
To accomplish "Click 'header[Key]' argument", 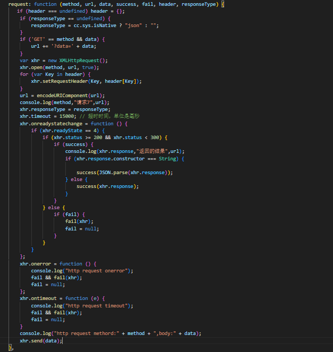I will point(121,81).
